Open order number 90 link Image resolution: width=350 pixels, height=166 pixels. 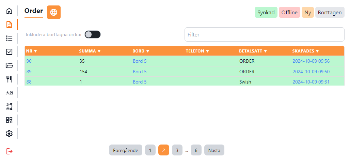point(29,61)
